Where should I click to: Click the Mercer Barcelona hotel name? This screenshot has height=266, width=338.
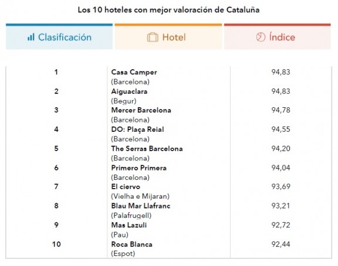point(141,110)
